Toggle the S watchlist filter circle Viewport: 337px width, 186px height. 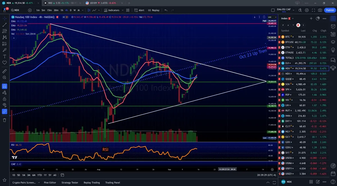(x=303, y=25)
